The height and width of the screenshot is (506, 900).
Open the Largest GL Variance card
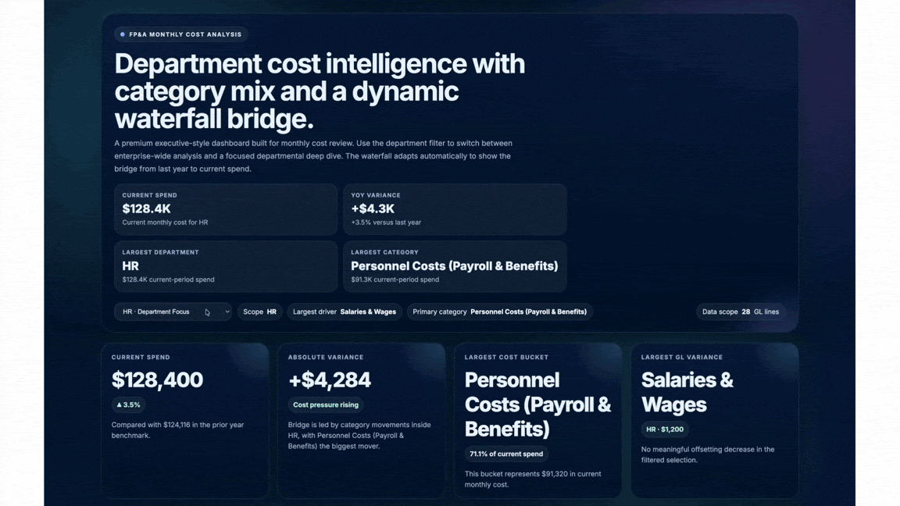714,476
